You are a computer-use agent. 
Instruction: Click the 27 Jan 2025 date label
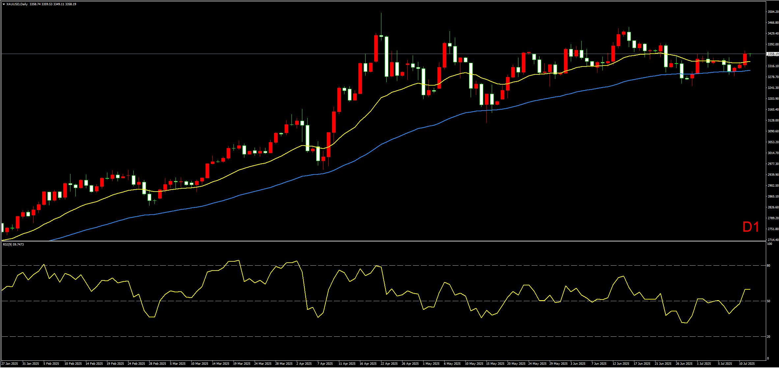(x=10, y=364)
